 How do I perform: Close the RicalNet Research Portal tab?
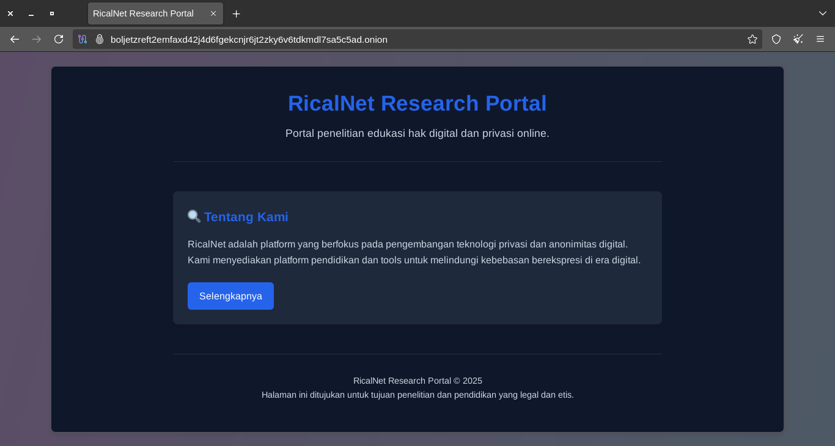(213, 13)
